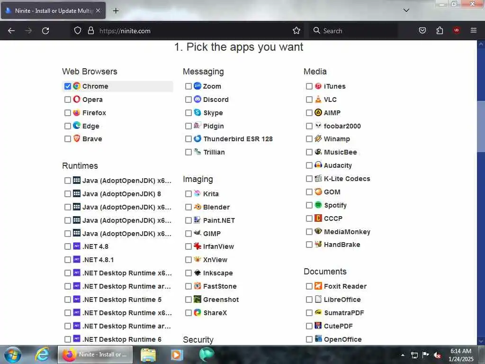This screenshot has width=485, height=364.
Task: Open the taskbar clock and date
Action: coord(460,355)
